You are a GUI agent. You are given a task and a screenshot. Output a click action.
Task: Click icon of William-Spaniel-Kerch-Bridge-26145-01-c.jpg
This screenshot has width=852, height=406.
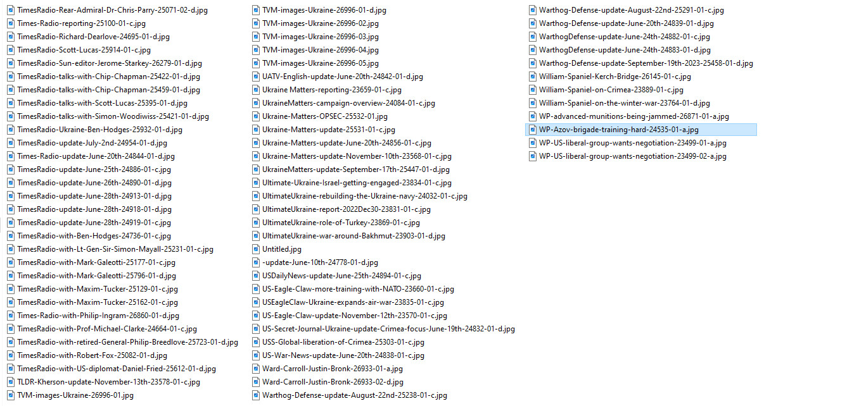point(533,77)
